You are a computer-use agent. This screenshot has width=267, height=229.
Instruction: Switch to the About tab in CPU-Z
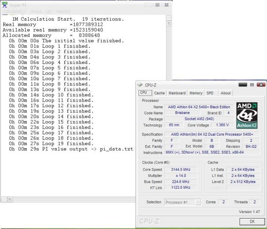click(x=226, y=93)
